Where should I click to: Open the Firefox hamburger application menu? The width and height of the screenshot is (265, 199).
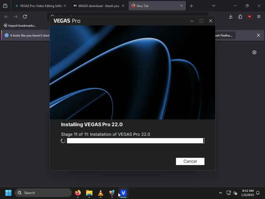pos(259,17)
